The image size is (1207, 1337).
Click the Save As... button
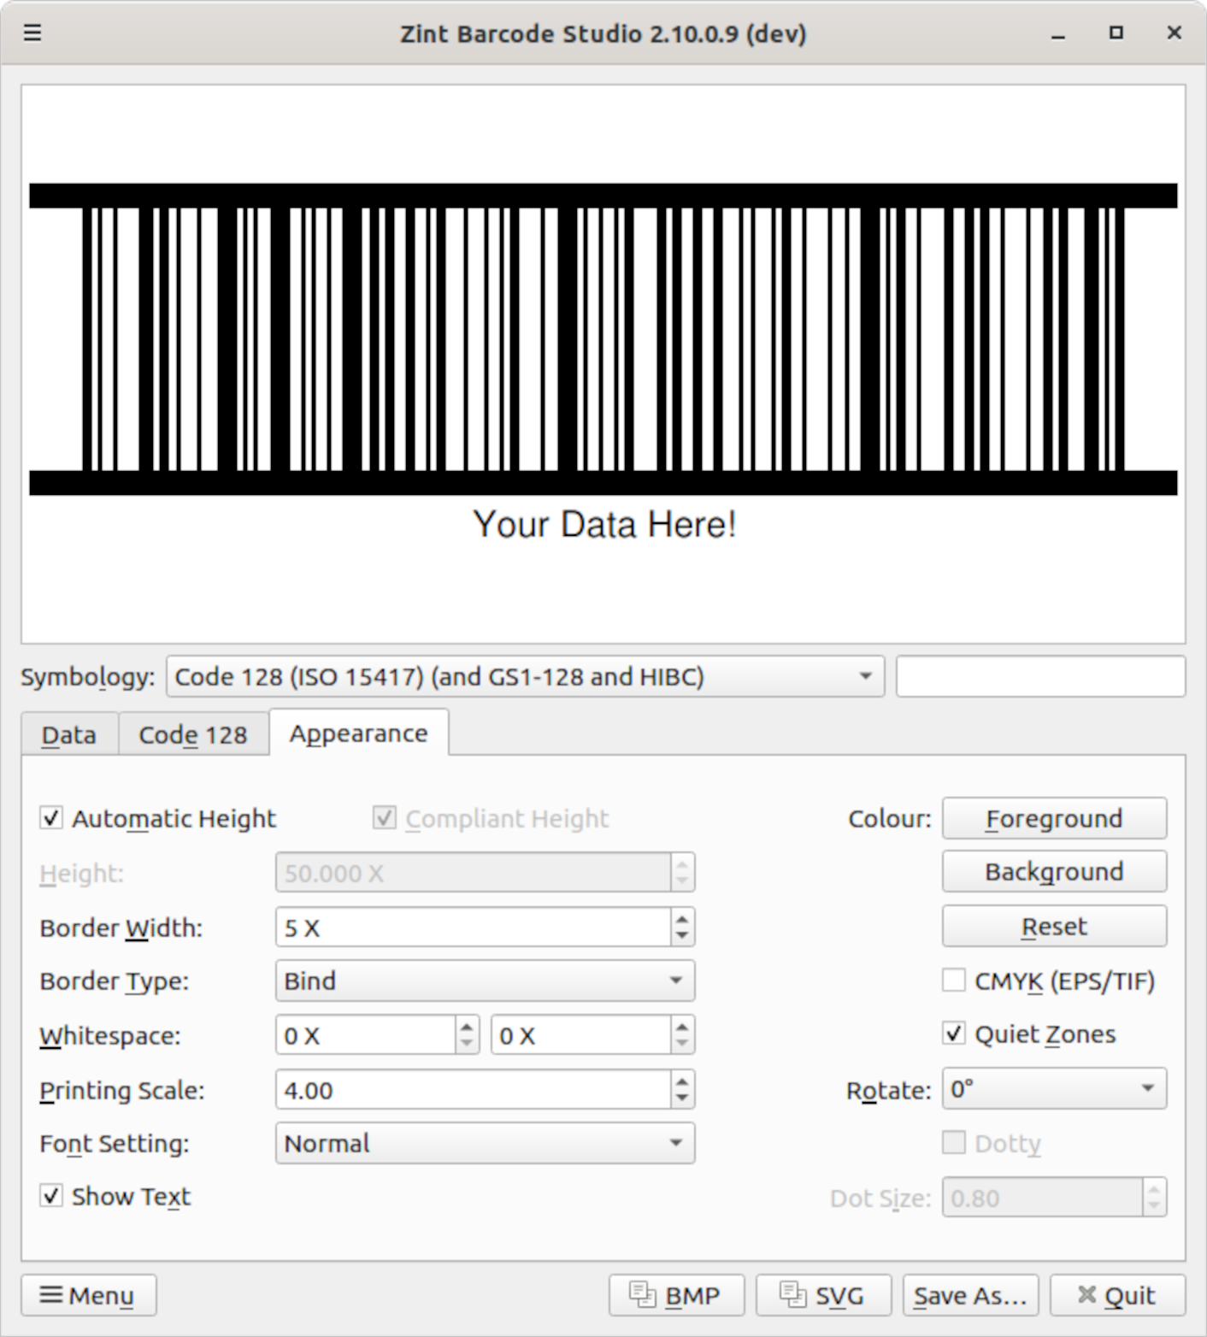969,1295
